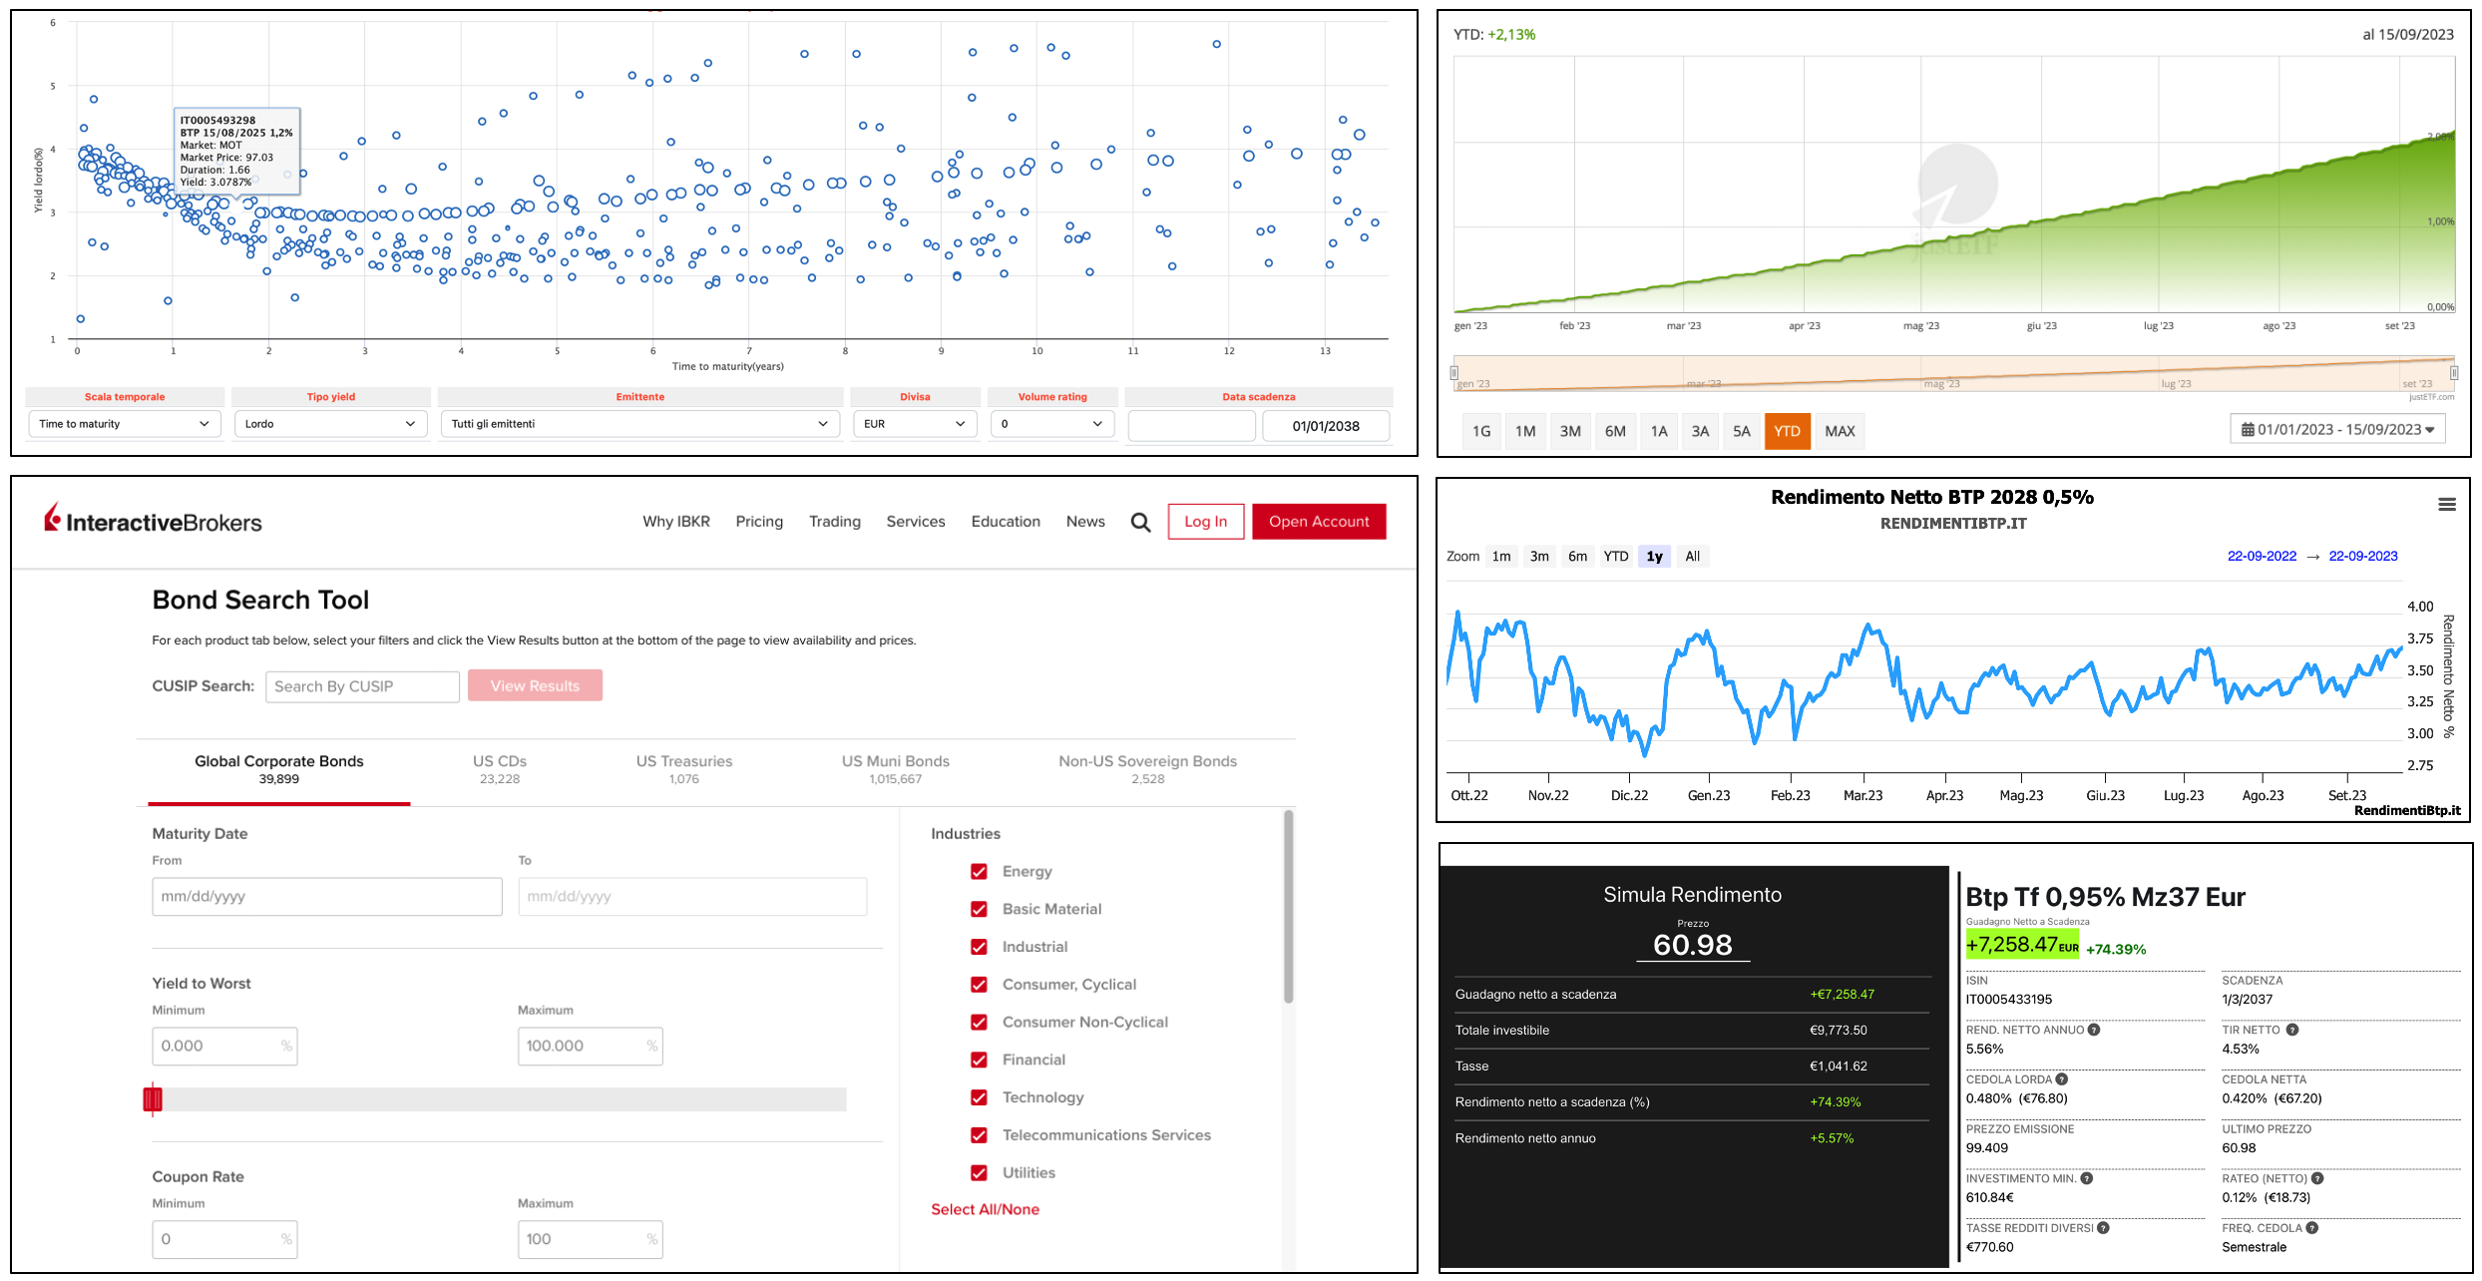Toggle the Technology checkbox
Image resolution: width=2482 pixels, height=1281 pixels.
pyautogui.click(x=979, y=1097)
